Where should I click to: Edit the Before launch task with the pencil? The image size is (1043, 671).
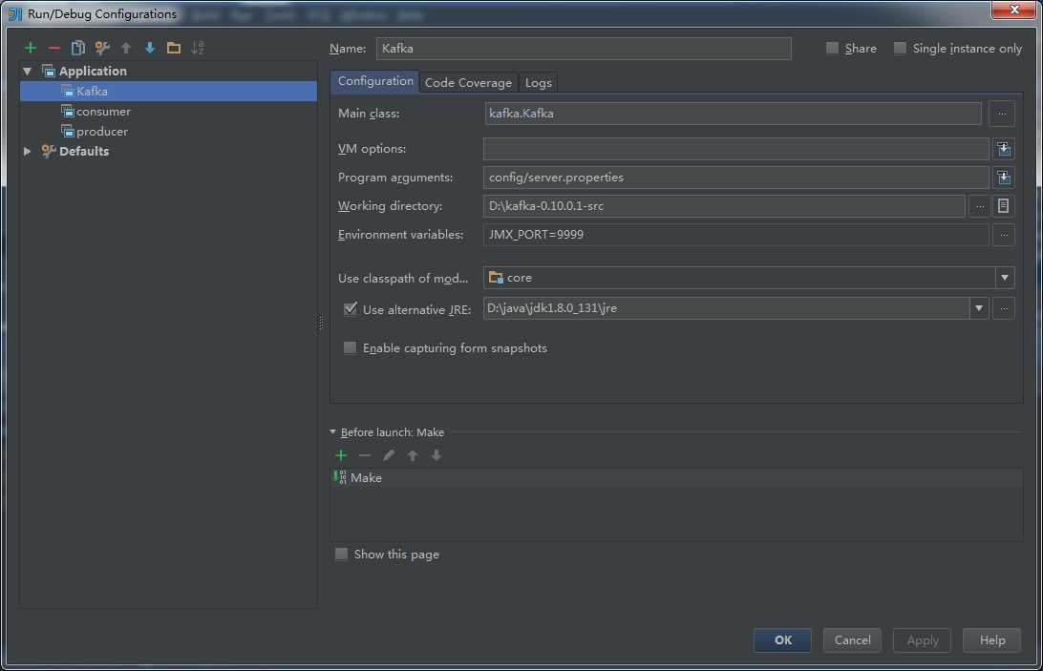click(x=389, y=455)
